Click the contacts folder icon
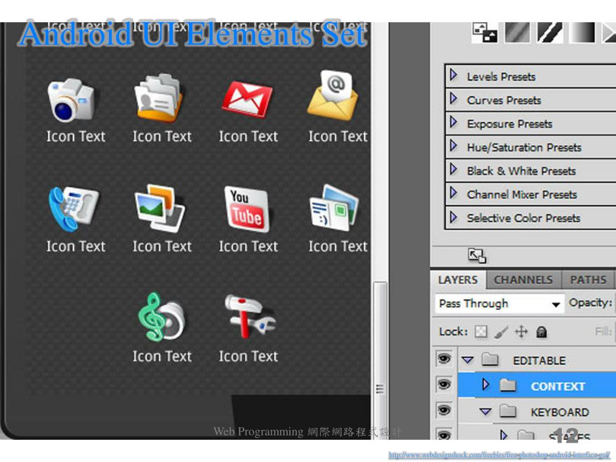 158,98
